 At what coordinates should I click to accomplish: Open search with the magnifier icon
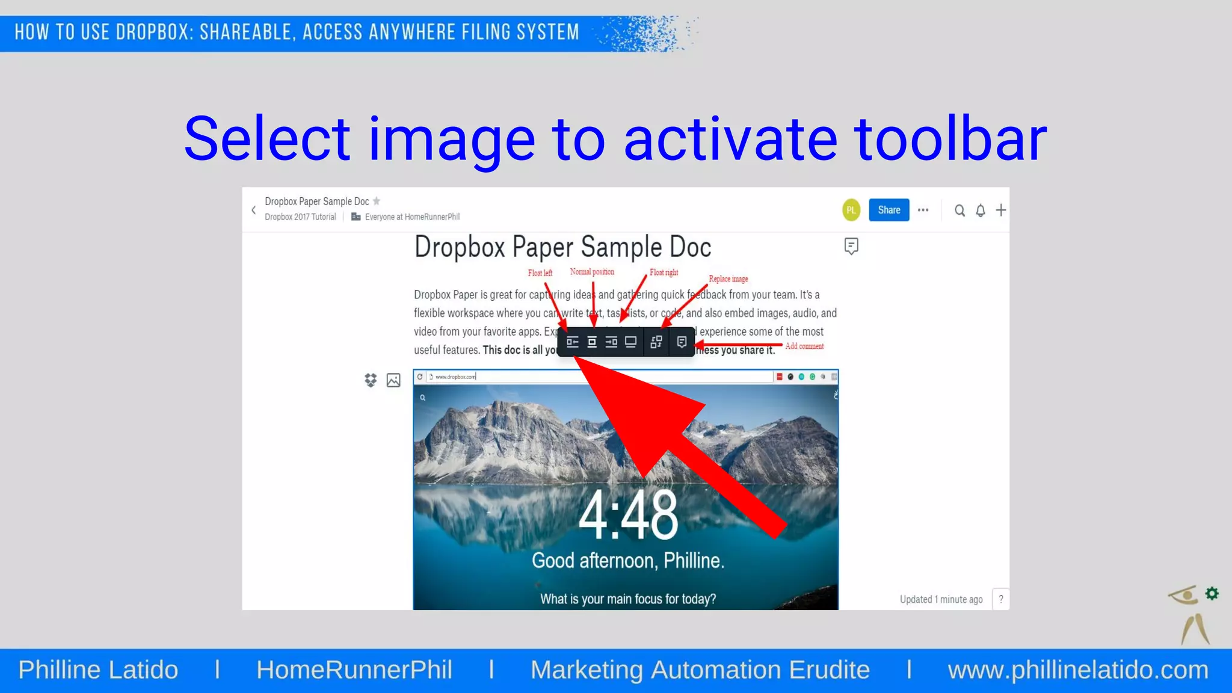point(959,211)
